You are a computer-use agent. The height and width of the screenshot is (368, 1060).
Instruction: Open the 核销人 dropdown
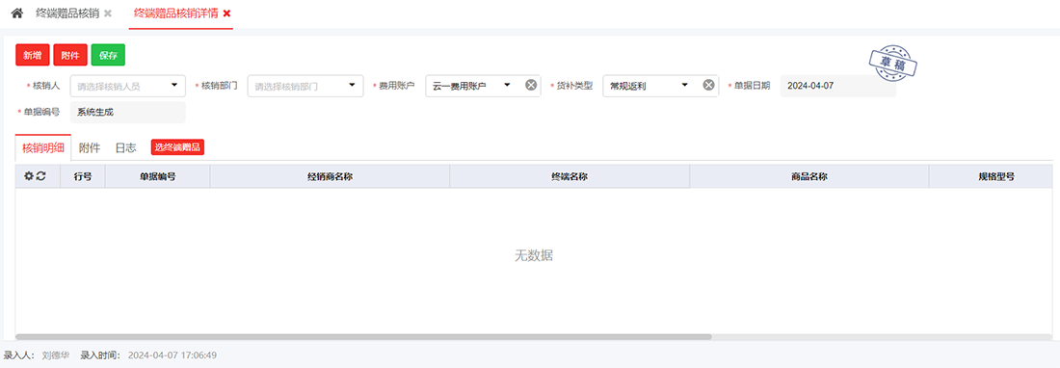point(128,86)
